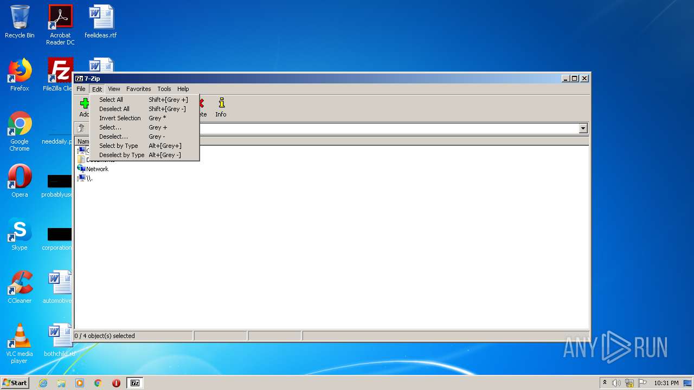Open the View menu

point(114,89)
